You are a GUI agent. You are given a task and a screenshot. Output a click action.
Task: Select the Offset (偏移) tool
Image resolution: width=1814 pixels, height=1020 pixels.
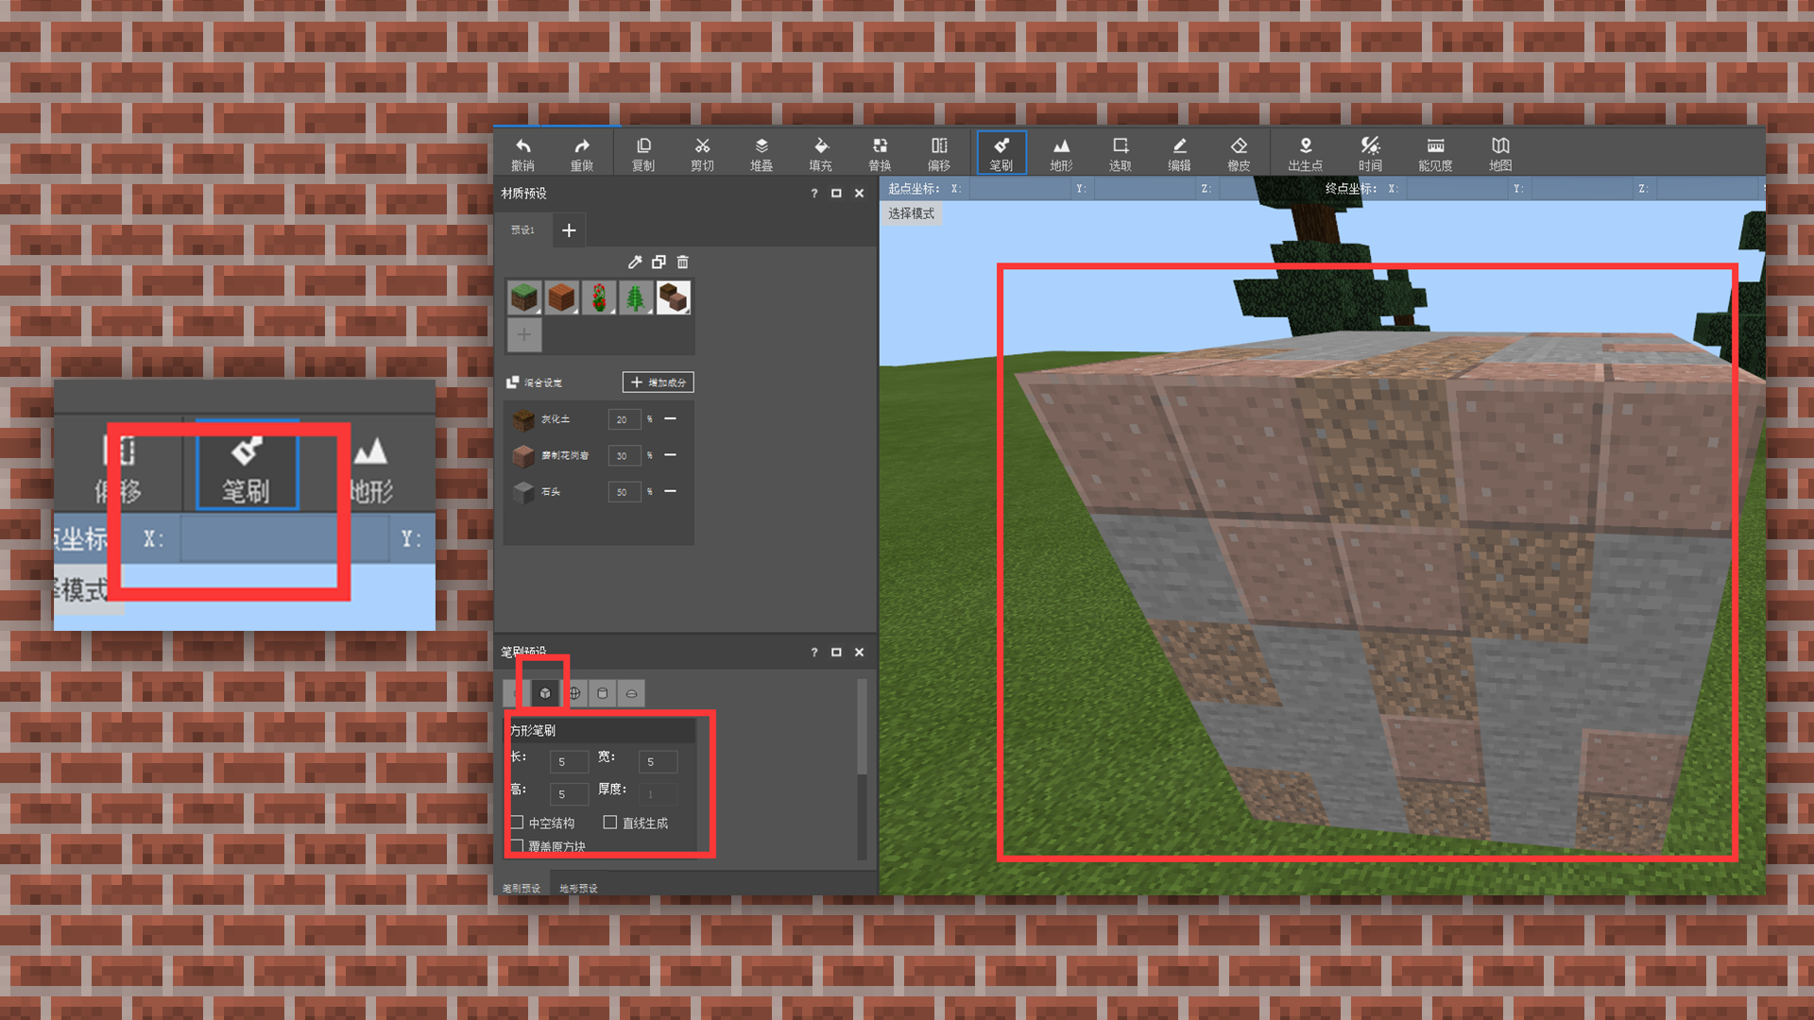pos(939,153)
